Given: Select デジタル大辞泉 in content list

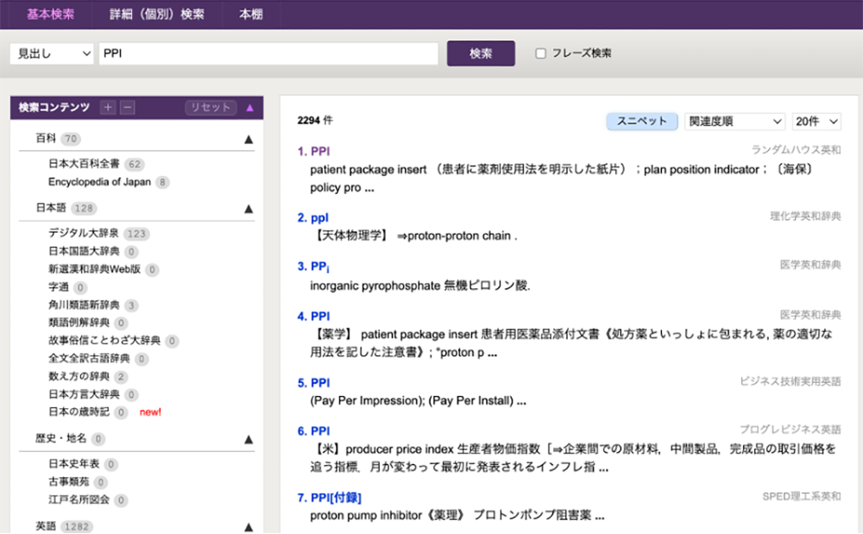Looking at the screenshot, I should [x=84, y=233].
